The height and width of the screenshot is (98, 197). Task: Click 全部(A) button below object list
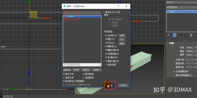67,70
